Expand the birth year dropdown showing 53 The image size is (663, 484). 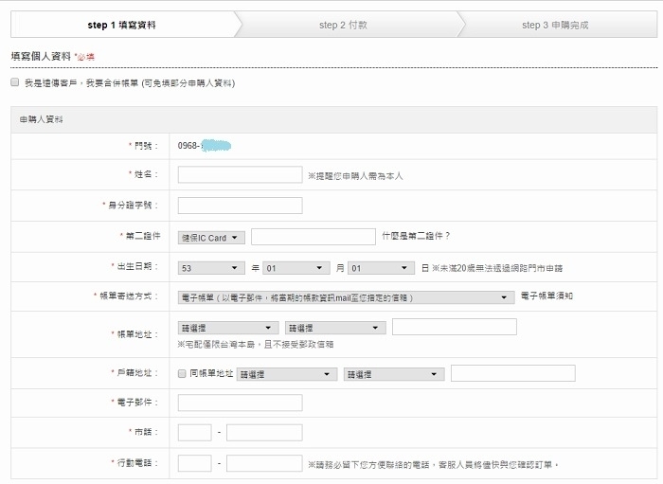[210, 268]
